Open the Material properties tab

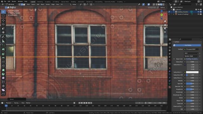click(x=170, y=87)
